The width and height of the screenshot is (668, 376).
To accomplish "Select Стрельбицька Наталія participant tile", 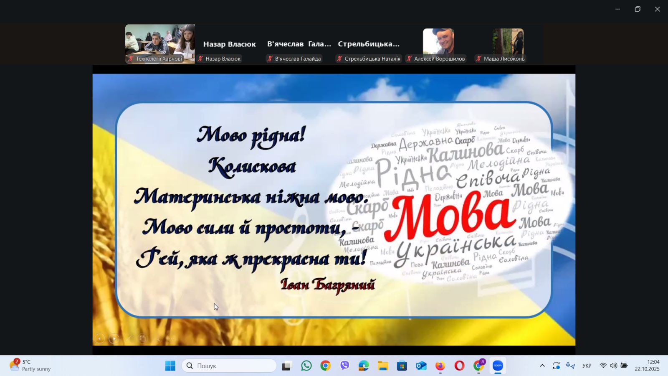I will (368, 44).
